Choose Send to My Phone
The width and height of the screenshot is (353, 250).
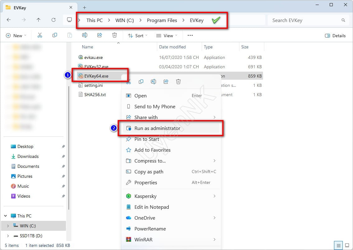click(x=171, y=106)
